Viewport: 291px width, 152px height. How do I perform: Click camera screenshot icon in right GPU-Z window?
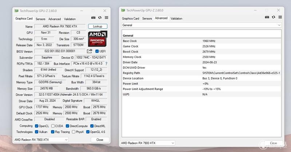pos(267,17)
